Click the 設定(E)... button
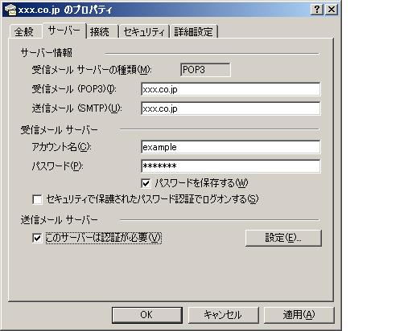Viewport: 412px width, 331px height. 283,238
